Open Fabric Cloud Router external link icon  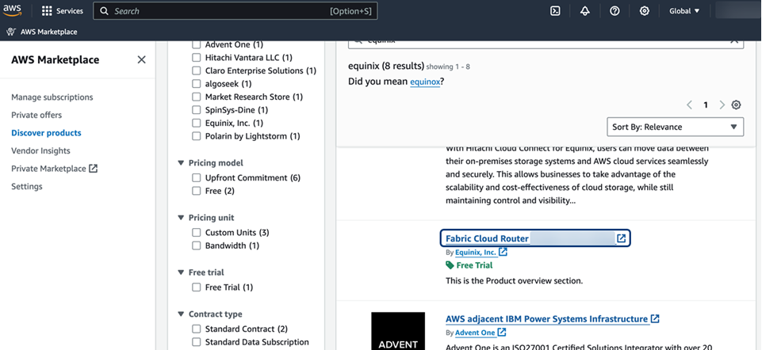[x=621, y=238]
